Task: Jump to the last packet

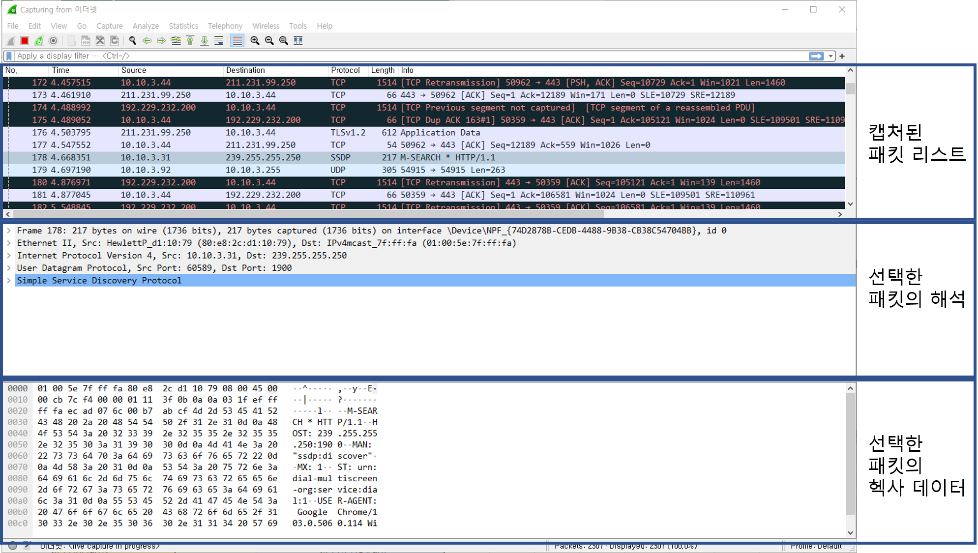Action: click(205, 41)
